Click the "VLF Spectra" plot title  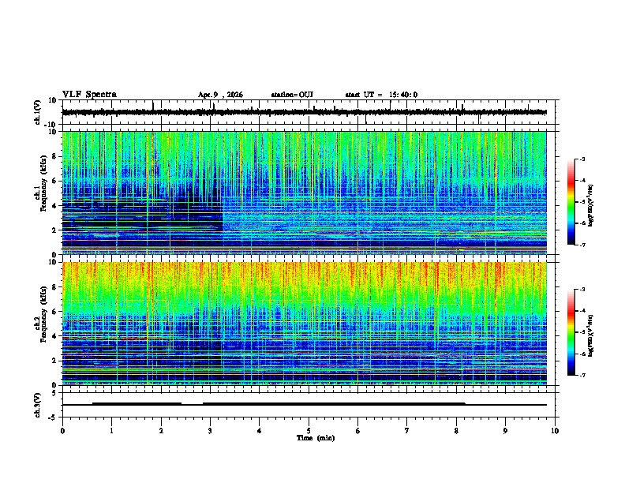[89, 95]
